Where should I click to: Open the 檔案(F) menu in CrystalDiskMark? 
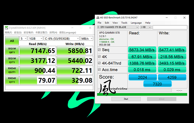point(8,32)
